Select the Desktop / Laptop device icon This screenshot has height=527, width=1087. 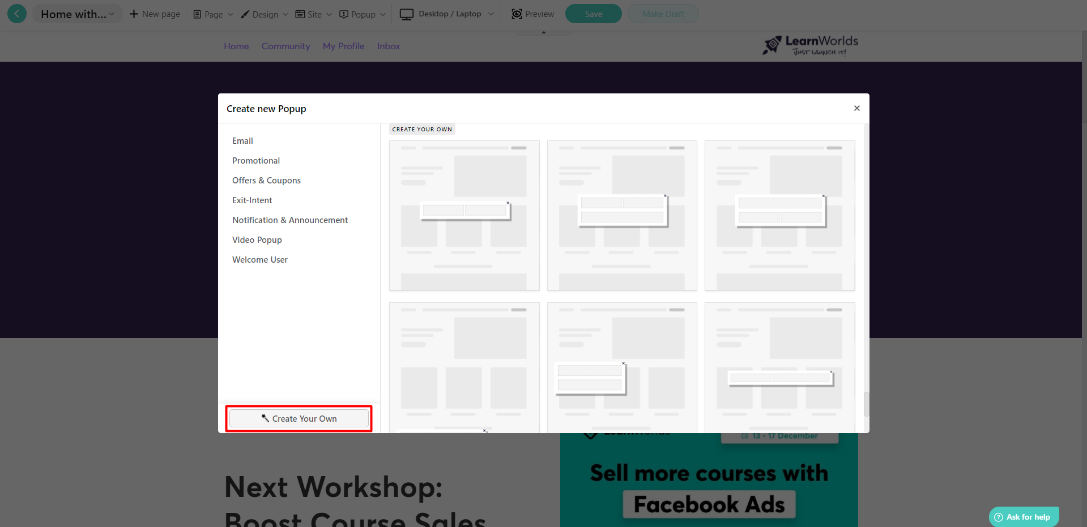point(406,14)
